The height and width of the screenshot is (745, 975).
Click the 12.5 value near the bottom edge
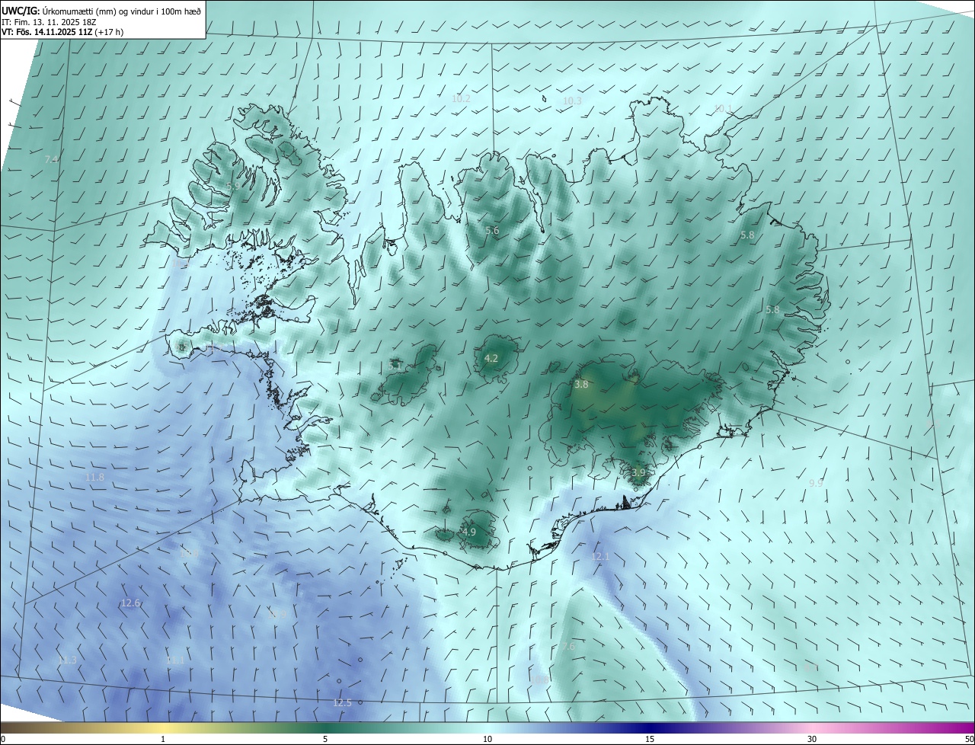click(x=343, y=703)
